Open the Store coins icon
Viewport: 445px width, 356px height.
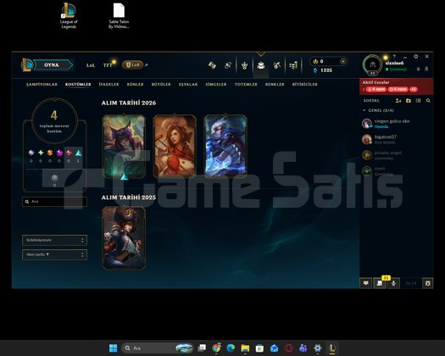pos(293,65)
